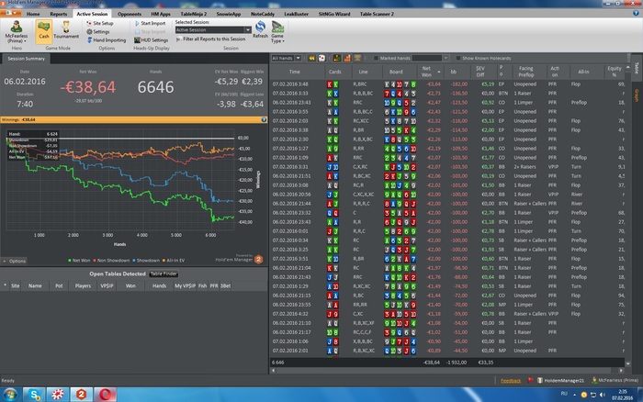Sort hands by Net Won column
Viewport: 643px width, 402px height.
(x=425, y=71)
